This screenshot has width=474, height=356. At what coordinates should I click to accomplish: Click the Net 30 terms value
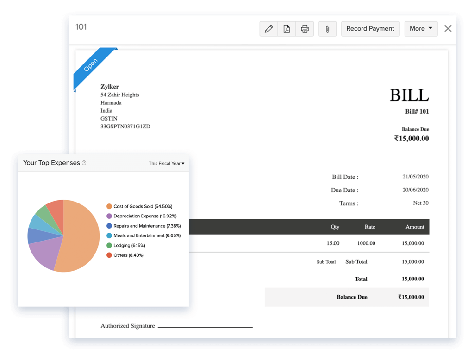(421, 203)
